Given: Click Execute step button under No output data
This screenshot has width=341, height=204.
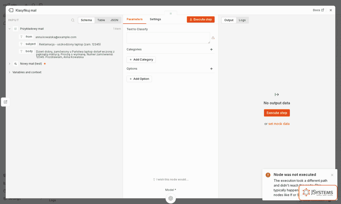Looking at the screenshot, I should (x=277, y=113).
